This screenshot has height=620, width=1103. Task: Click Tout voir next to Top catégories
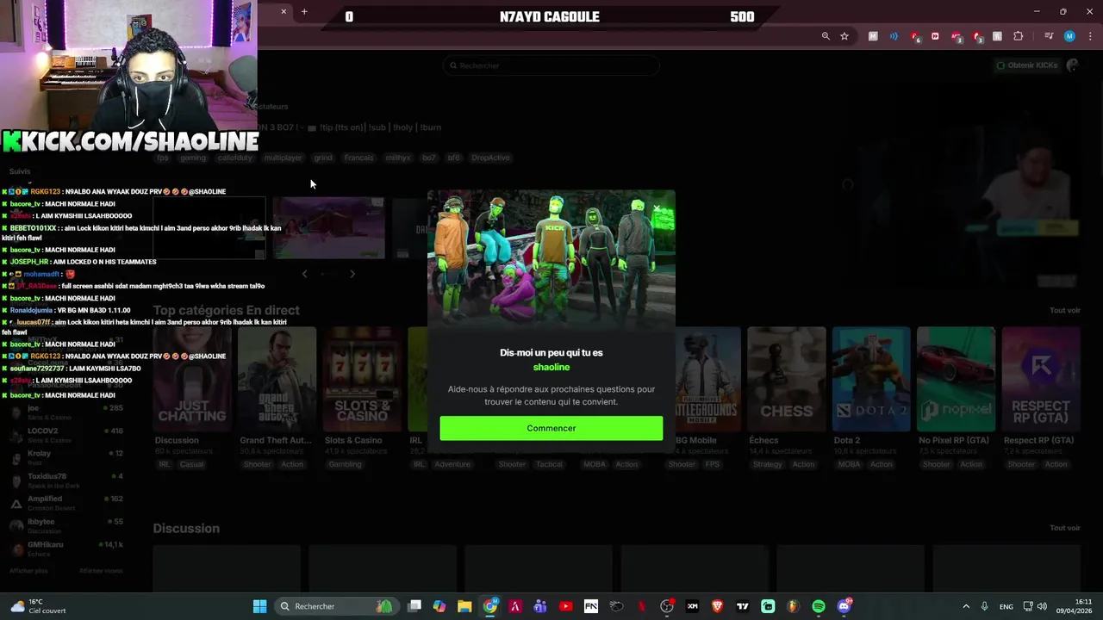click(x=1064, y=310)
